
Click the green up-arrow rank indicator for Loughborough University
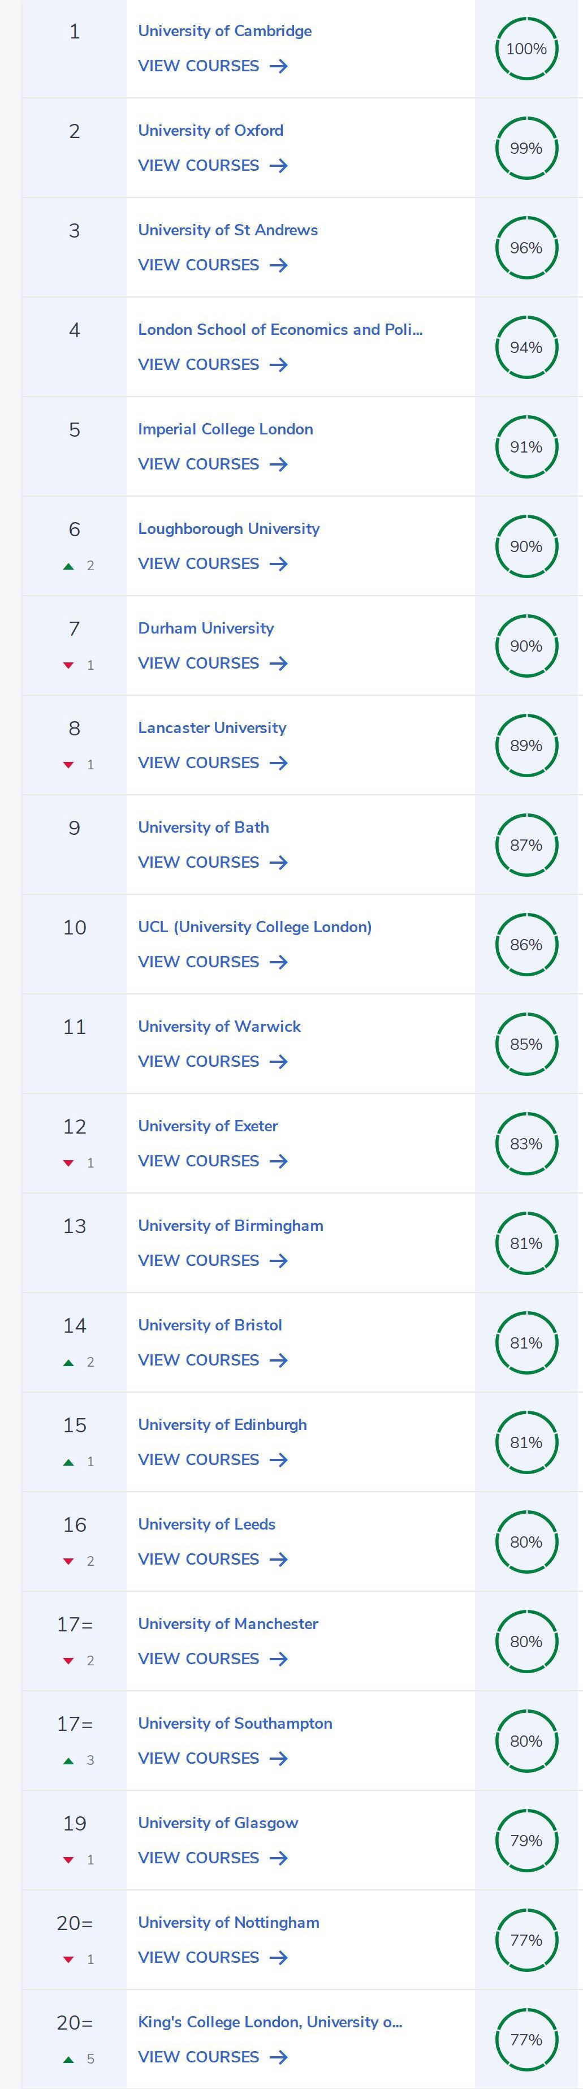pos(69,566)
